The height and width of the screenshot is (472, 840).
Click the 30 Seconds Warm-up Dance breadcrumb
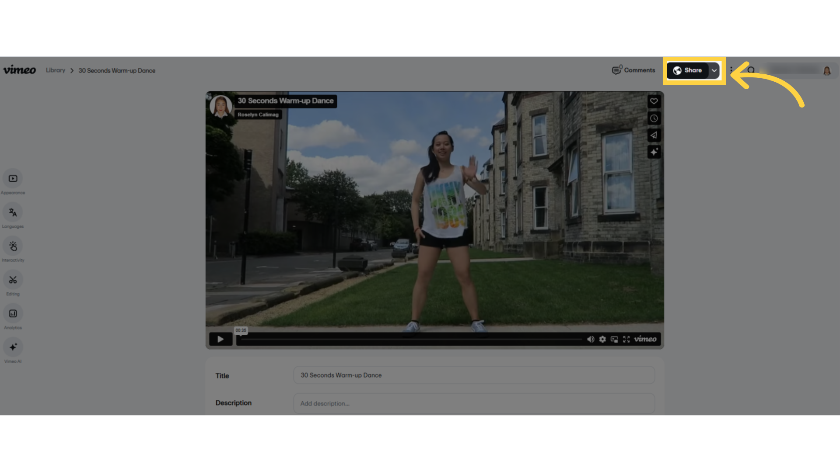pyautogui.click(x=117, y=70)
